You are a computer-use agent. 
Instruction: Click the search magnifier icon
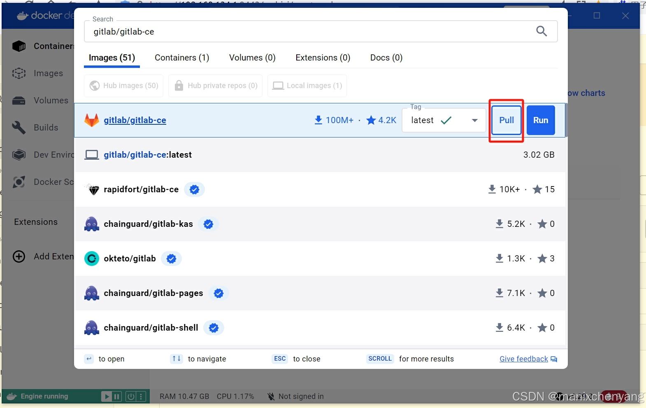pyautogui.click(x=541, y=31)
